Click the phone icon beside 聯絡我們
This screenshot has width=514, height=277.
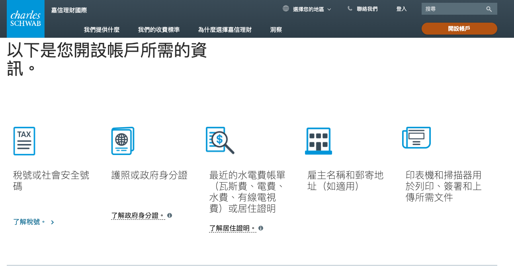[350, 8]
